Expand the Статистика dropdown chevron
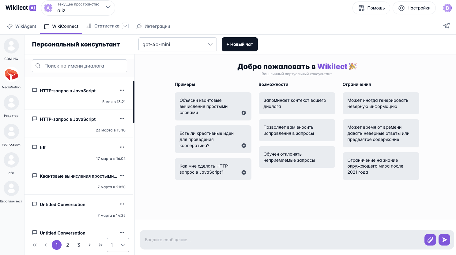456x255 pixels. (125, 26)
